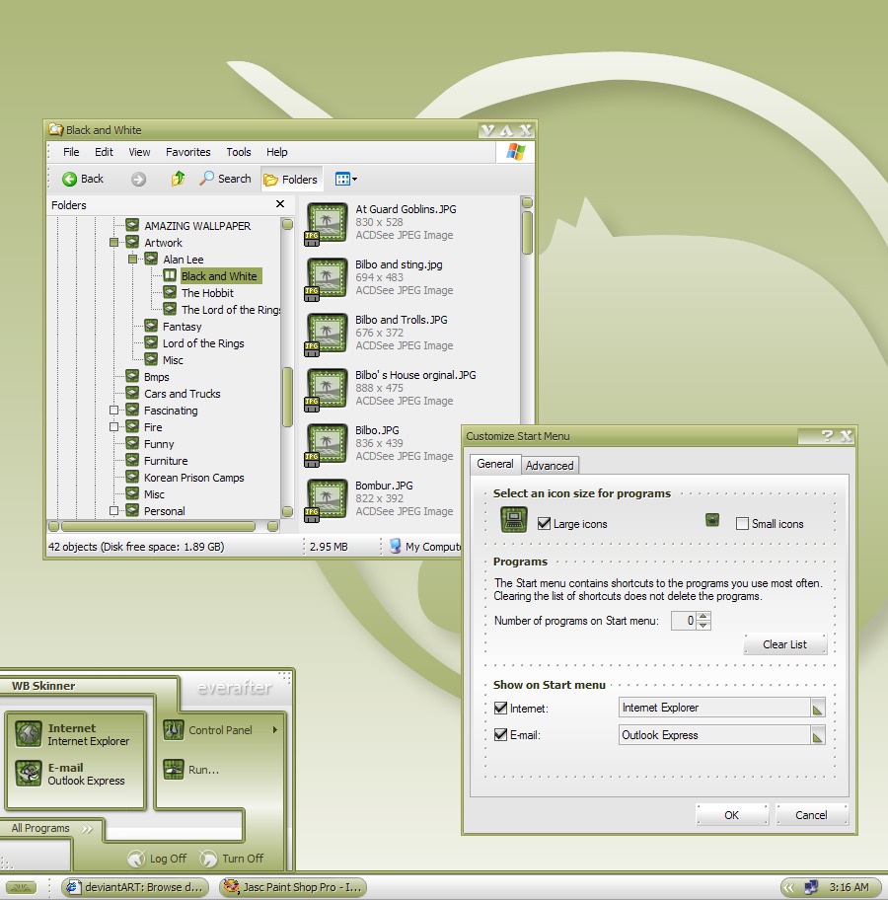The height and width of the screenshot is (900, 888).
Task: Click the Run... icon in Start menu
Action: point(174,769)
